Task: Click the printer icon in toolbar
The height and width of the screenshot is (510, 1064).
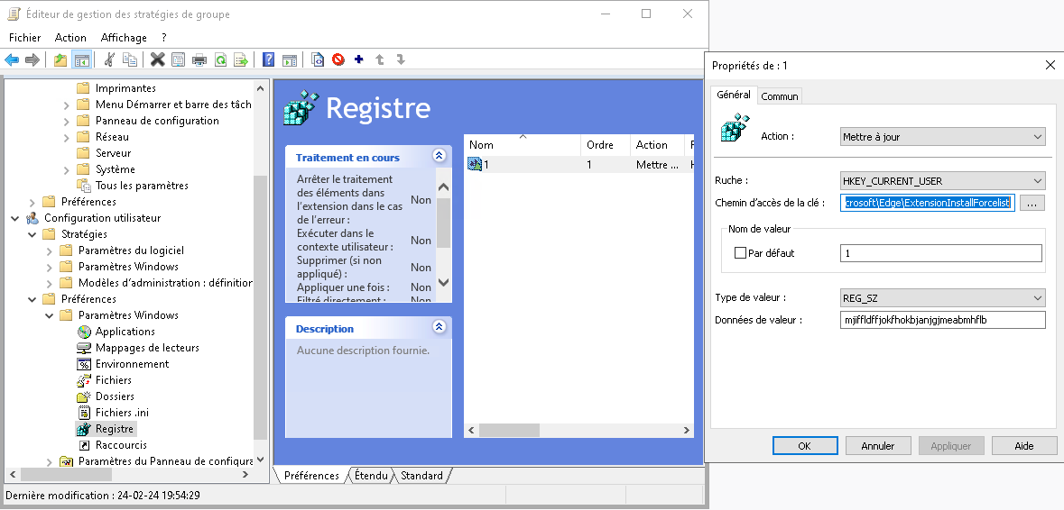Action: pyautogui.click(x=199, y=60)
